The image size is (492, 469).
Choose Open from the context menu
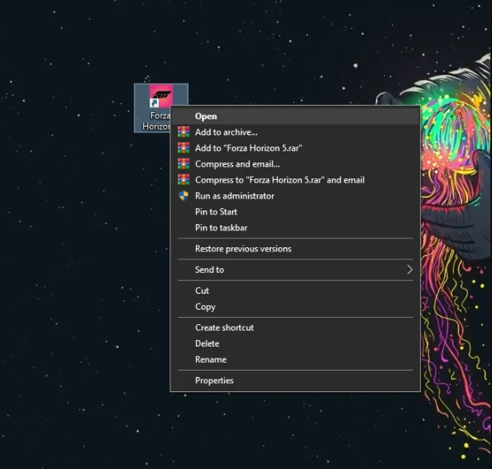[295, 116]
